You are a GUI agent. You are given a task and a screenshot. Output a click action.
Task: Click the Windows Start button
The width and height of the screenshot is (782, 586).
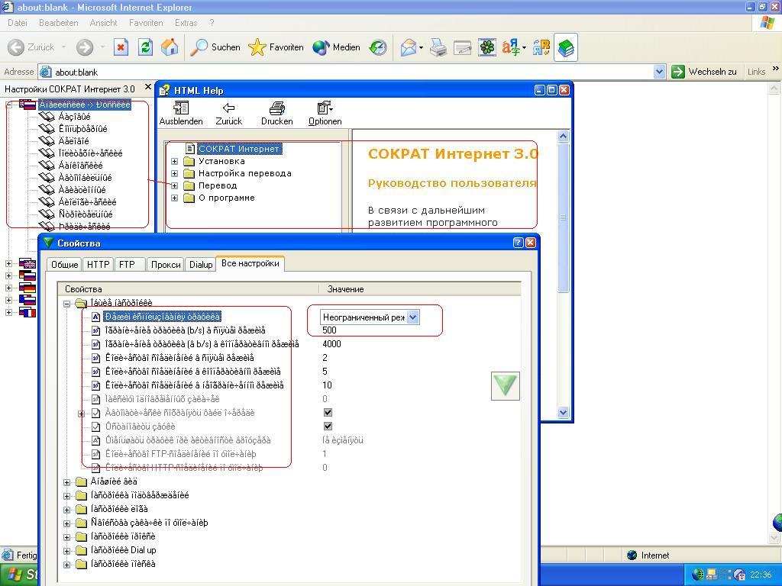(20, 575)
